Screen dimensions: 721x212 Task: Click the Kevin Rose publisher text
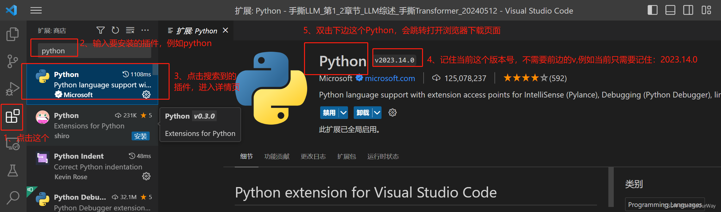71,177
